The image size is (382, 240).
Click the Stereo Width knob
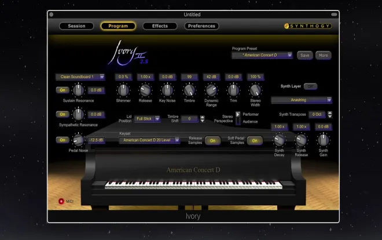(255, 90)
